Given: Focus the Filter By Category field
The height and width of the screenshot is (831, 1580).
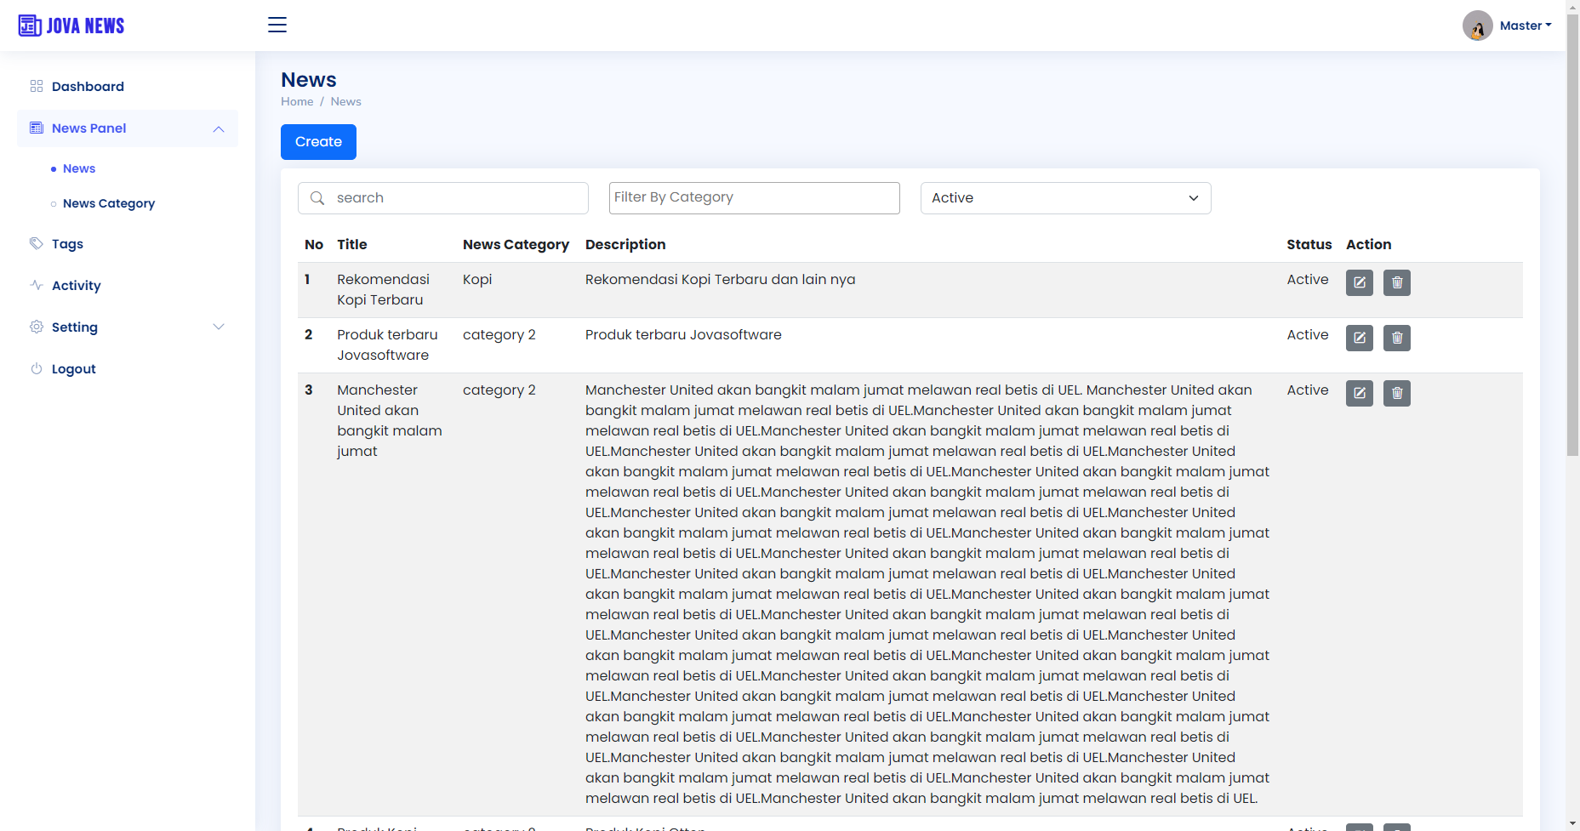Looking at the screenshot, I should pos(754,198).
